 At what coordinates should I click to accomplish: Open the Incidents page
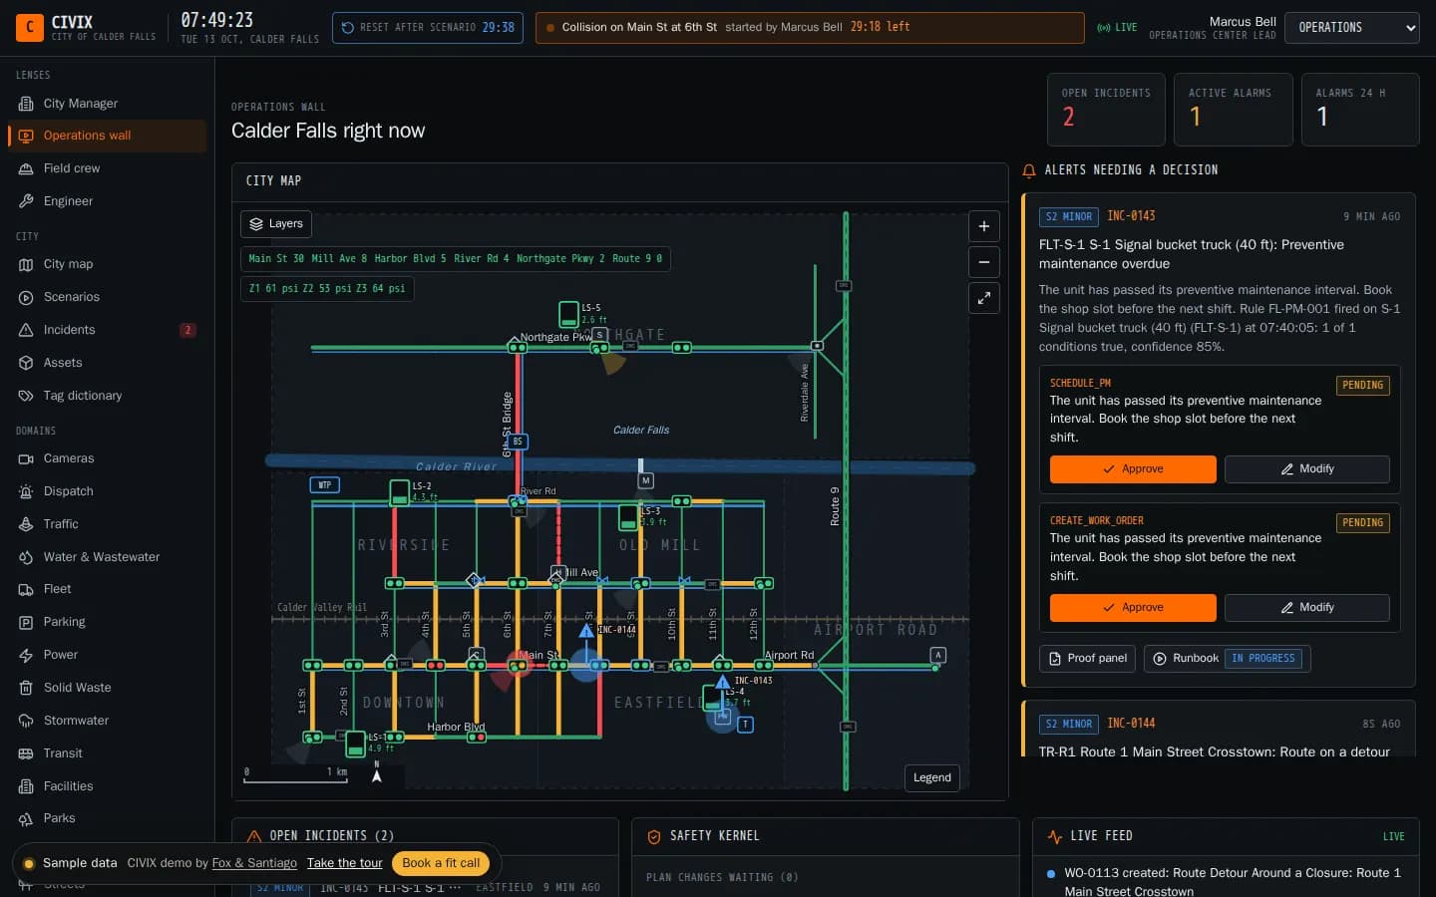pyautogui.click(x=108, y=330)
